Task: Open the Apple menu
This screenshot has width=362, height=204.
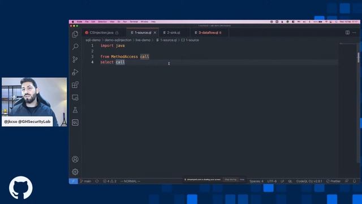Action: pos(73,22)
